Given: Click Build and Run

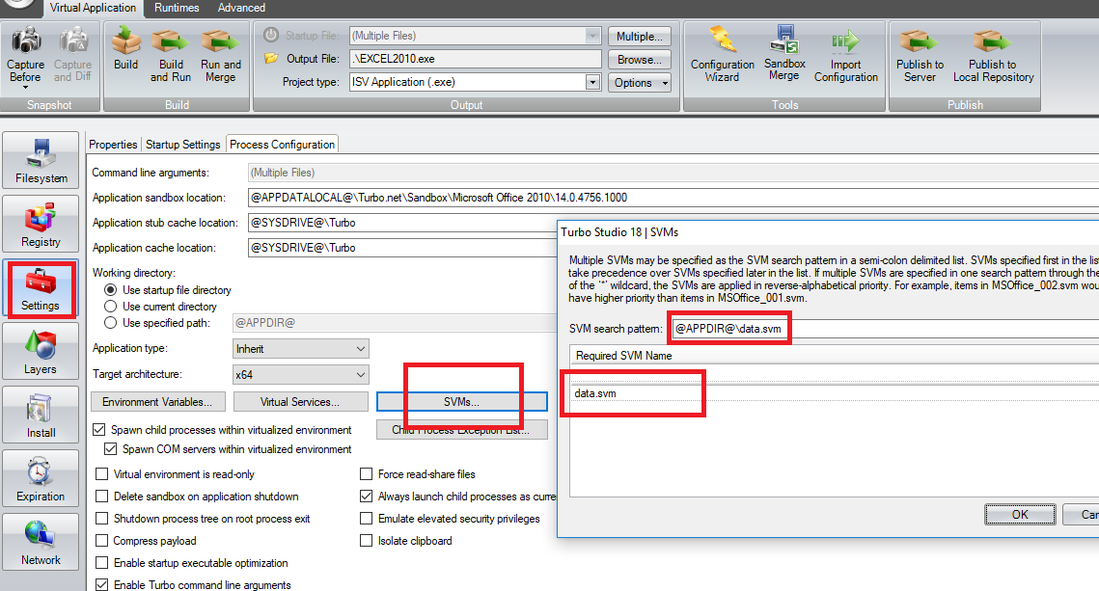Looking at the screenshot, I should pos(170,55).
